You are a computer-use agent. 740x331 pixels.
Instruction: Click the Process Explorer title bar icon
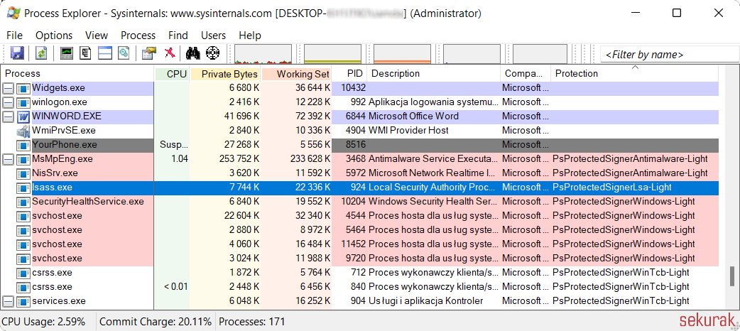(13, 13)
